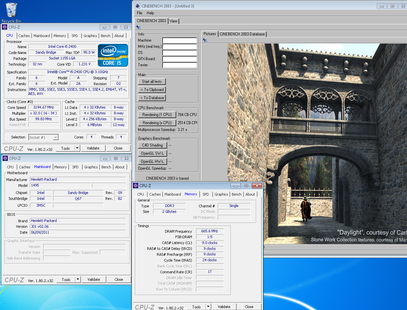Click the 1.231 V Core VID value

point(85,64)
